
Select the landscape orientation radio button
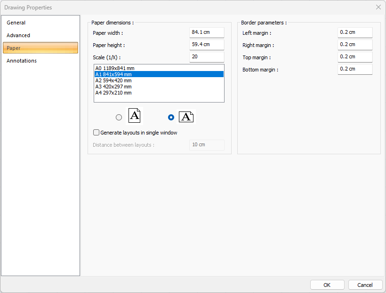pos(171,117)
